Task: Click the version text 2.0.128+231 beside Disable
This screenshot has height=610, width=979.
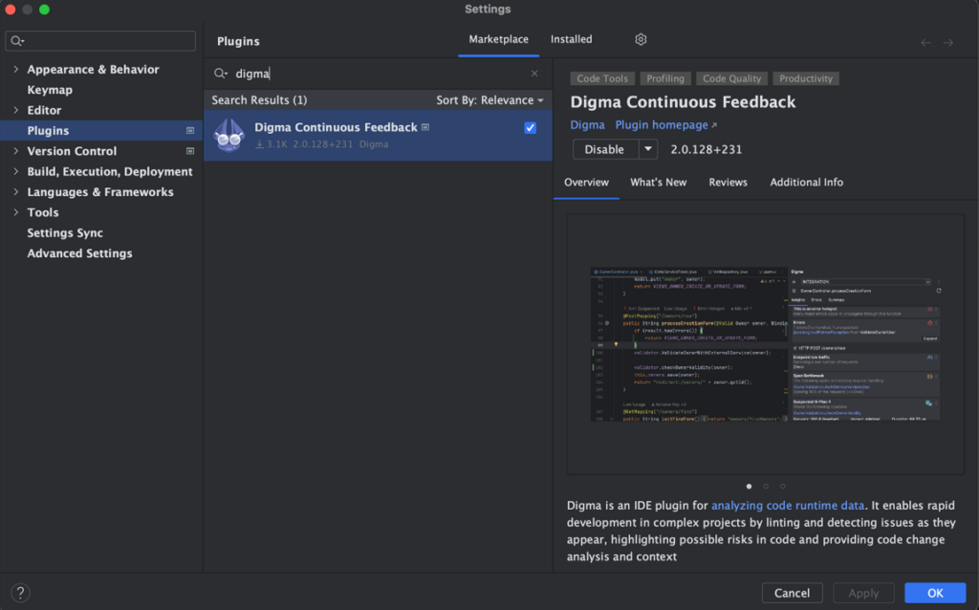Action: point(707,150)
